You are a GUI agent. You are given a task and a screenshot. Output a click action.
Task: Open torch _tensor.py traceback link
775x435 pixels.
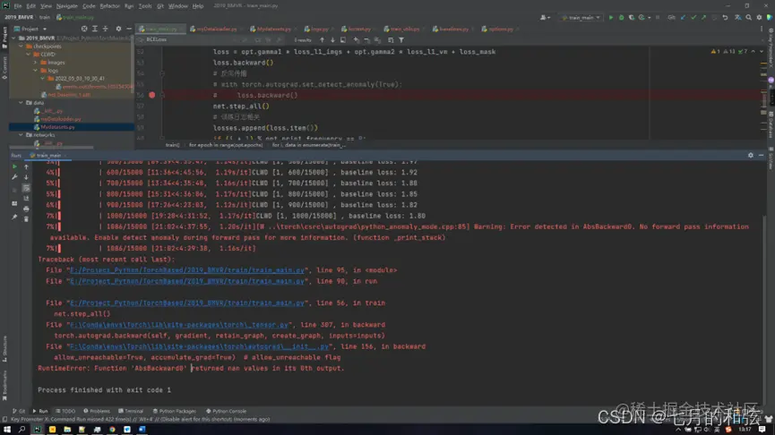point(179,324)
